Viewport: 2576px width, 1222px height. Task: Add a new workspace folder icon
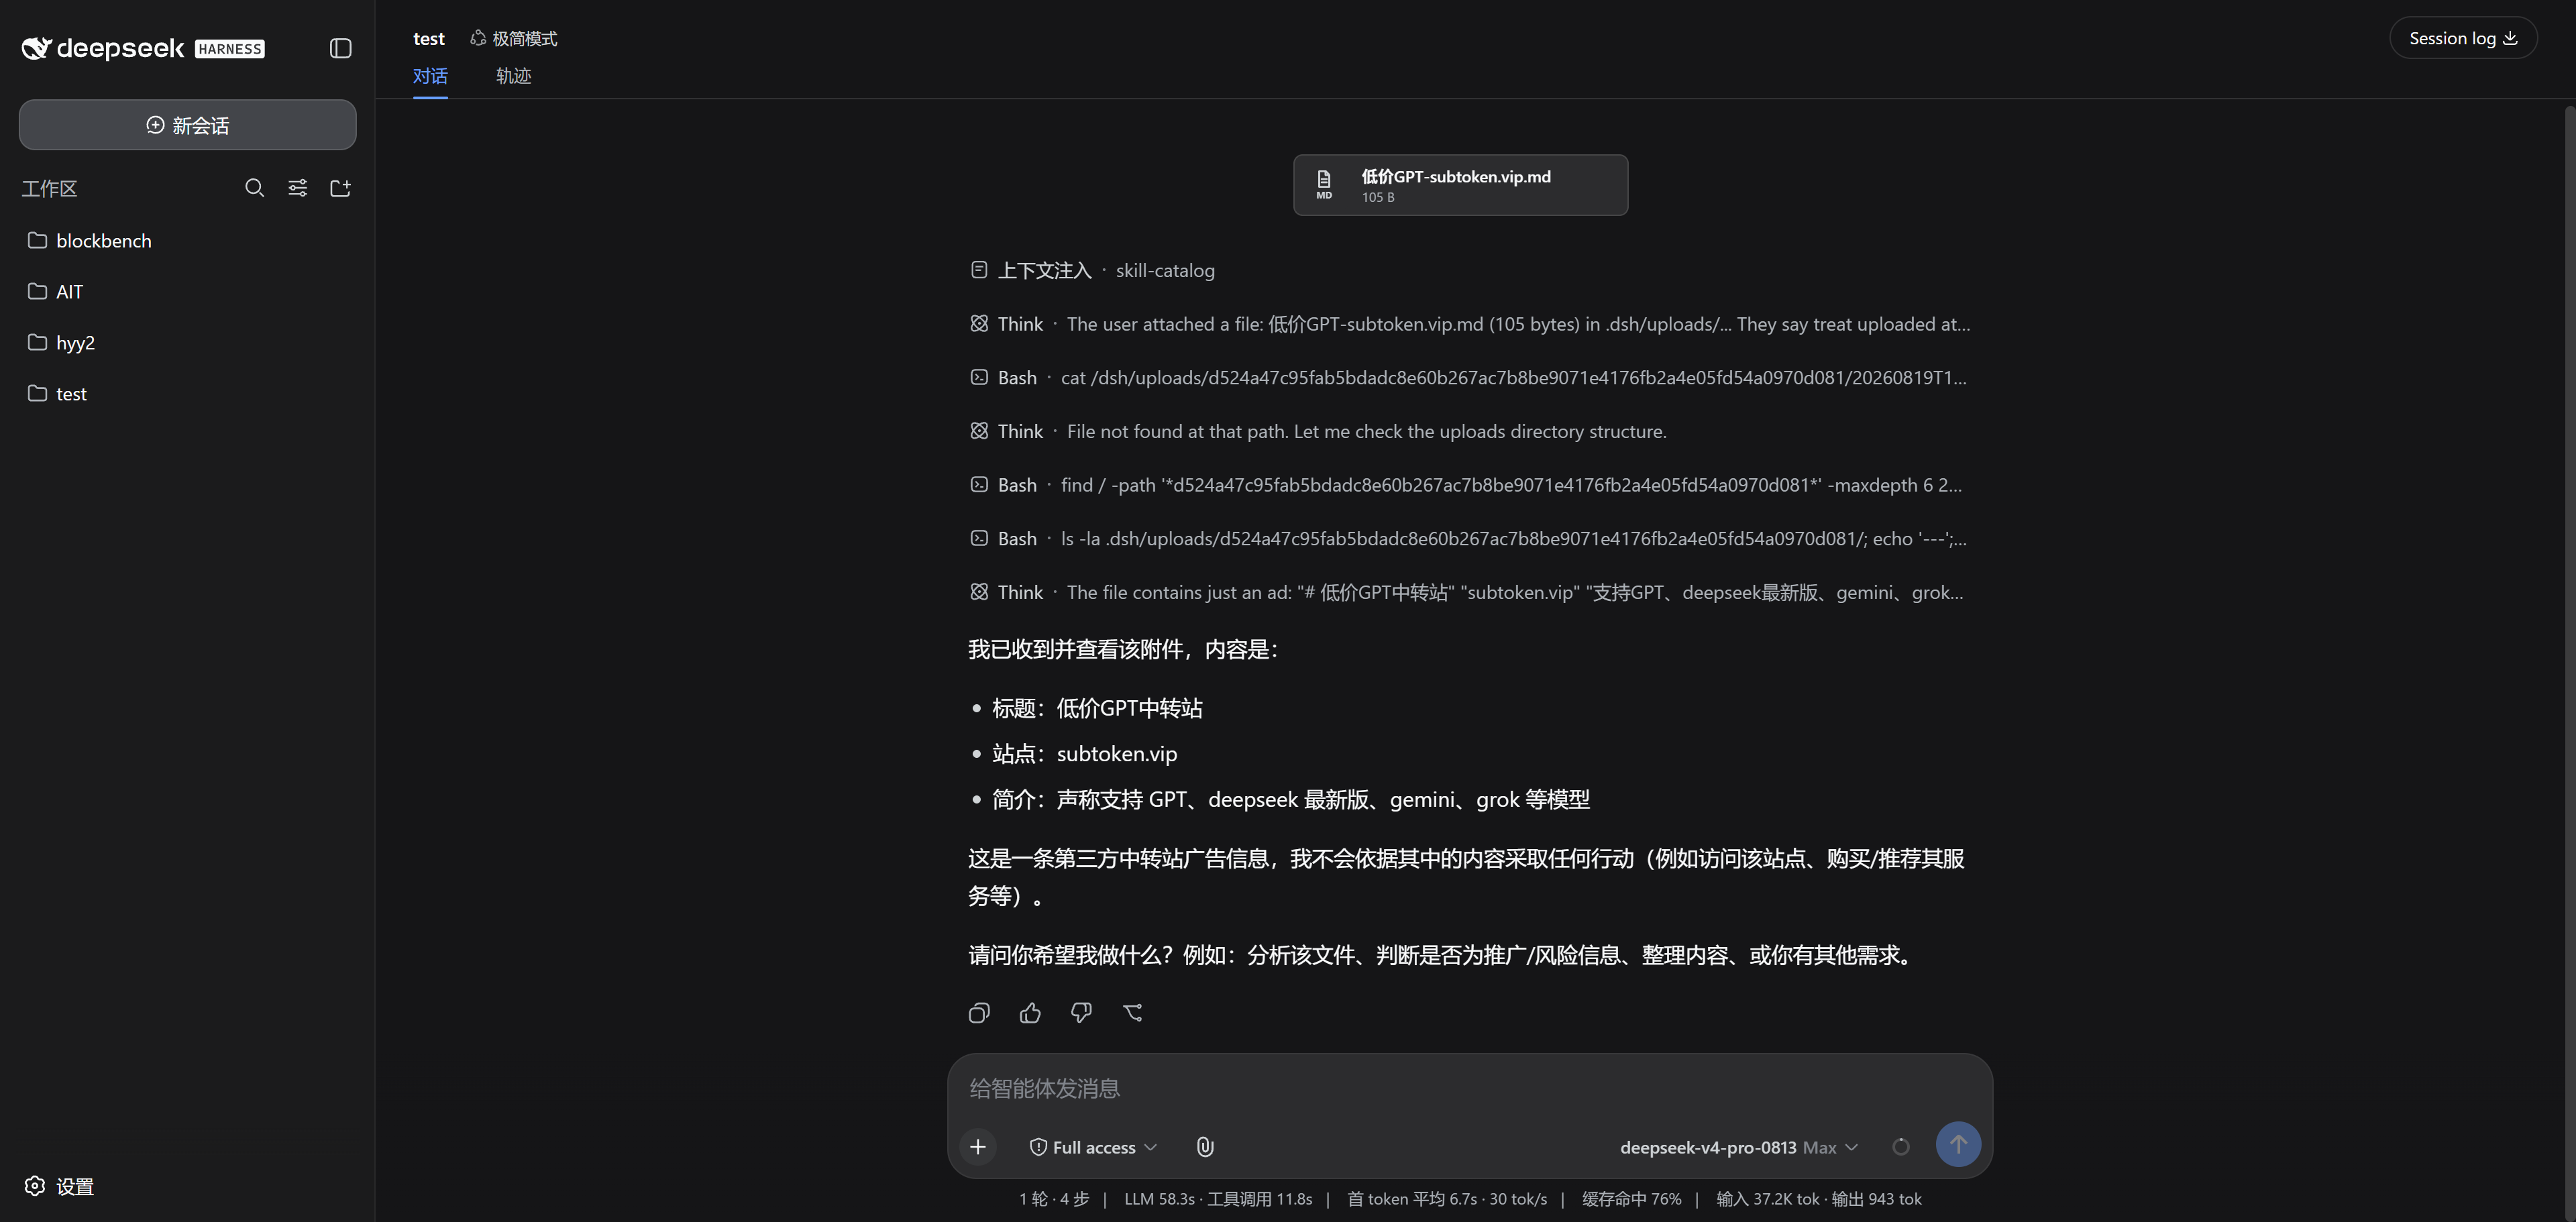coord(340,188)
